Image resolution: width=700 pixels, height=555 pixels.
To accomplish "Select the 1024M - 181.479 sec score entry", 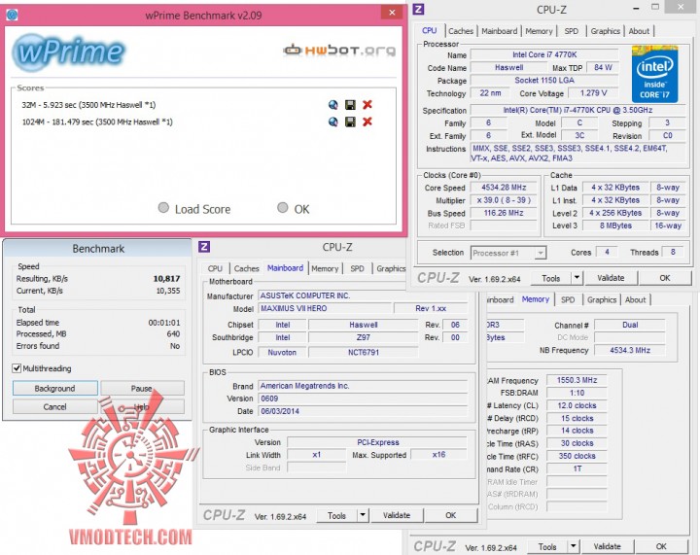I will [97, 121].
